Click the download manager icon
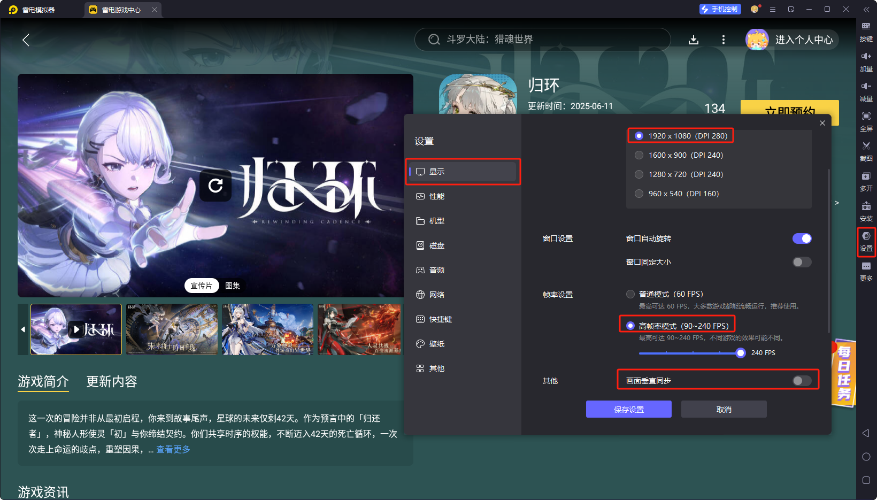The width and height of the screenshot is (877, 500). (694, 40)
